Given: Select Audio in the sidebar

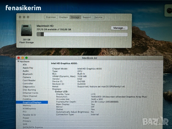Looking at the screenshot, I should (26, 71).
